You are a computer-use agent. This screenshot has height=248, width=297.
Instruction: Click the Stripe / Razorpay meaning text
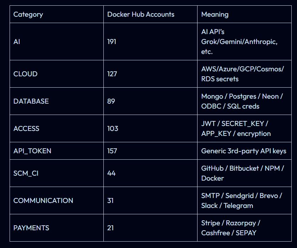[231, 223]
